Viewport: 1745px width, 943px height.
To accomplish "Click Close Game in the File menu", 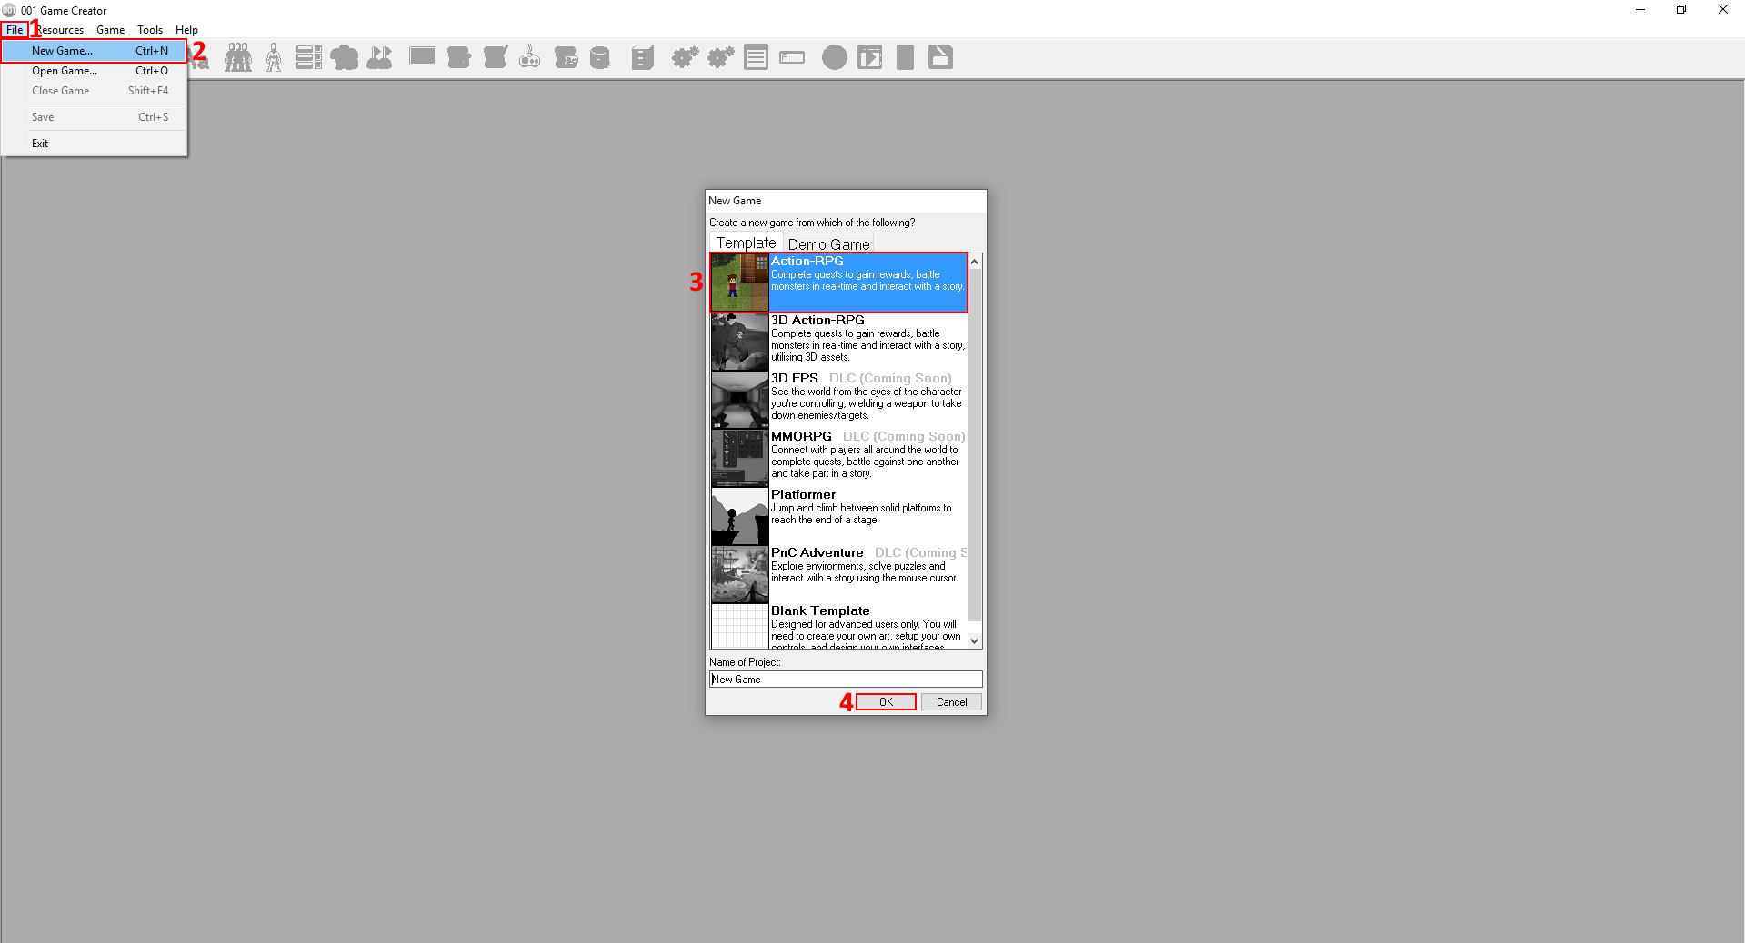I will tap(95, 91).
